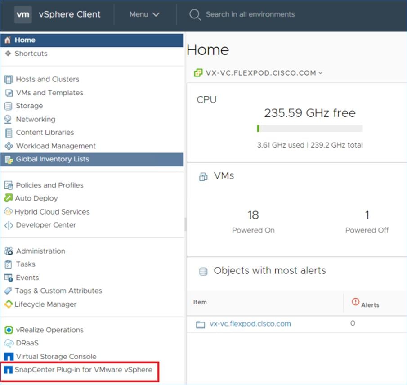The image size is (407, 385).
Task: Click the Lifecycle Manager icon
Action: (x=8, y=304)
